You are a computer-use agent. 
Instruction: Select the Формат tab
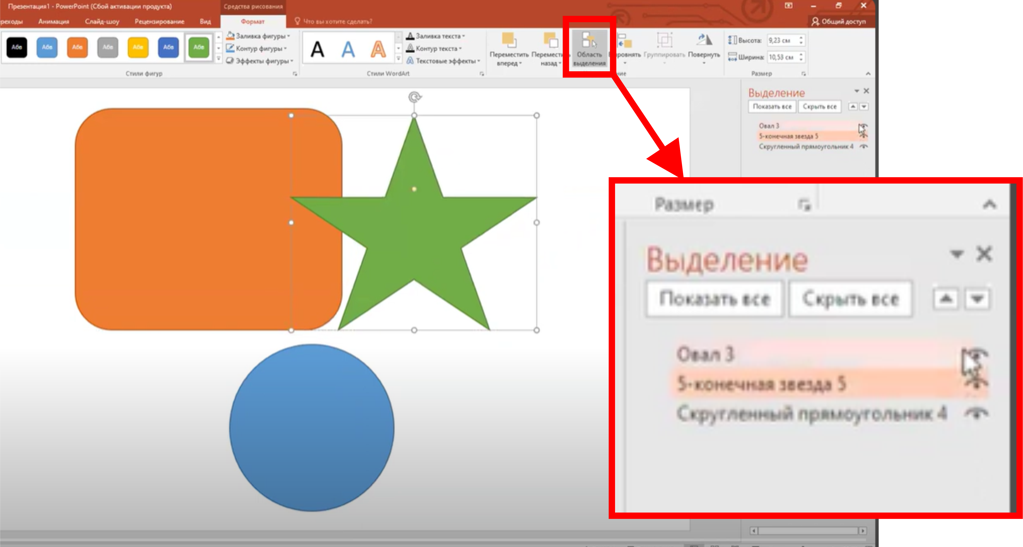pyautogui.click(x=253, y=22)
